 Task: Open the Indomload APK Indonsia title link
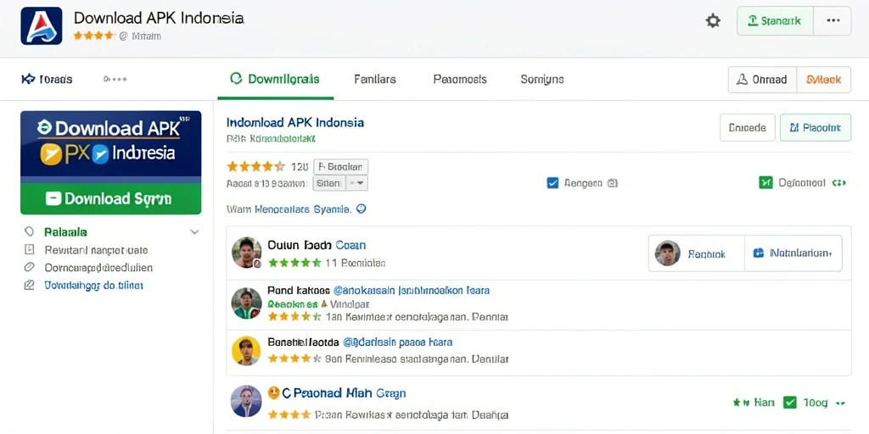click(x=295, y=122)
